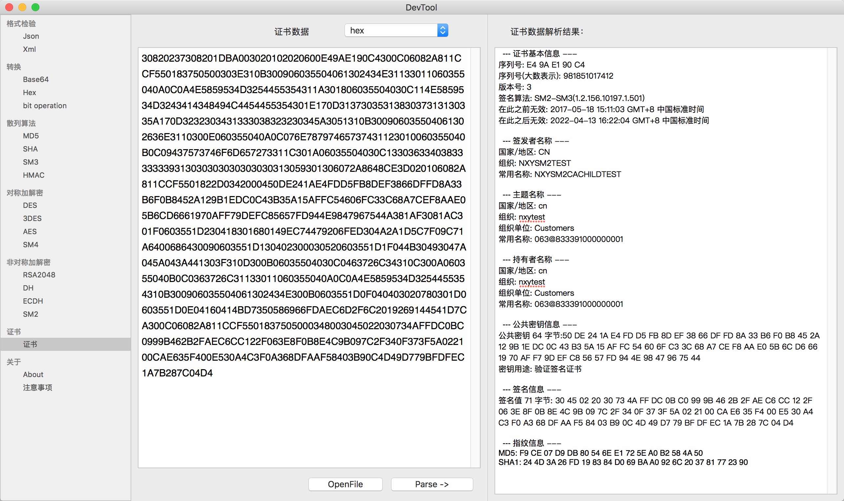Open 注意事项 notes page
The image size is (844, 501).
pos(37,388)
